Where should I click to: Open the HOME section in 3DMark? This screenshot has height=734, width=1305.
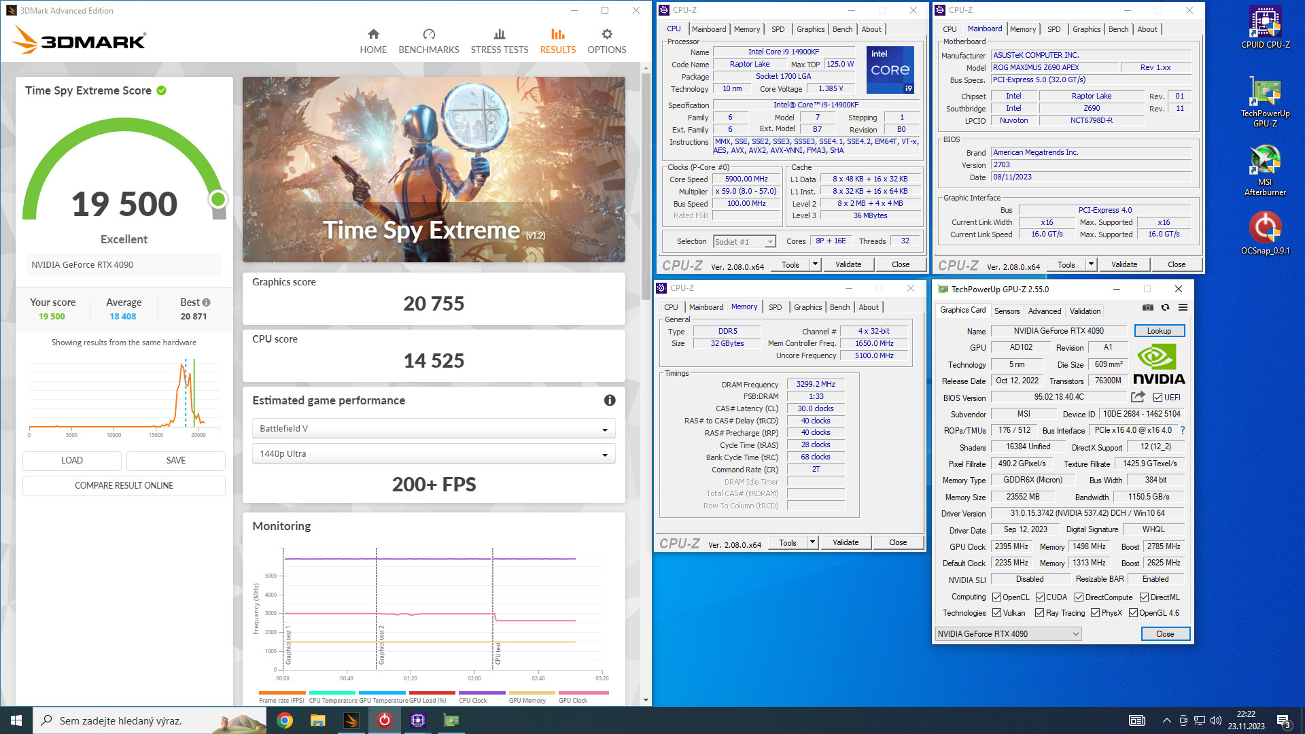click(x=373, y=41)
